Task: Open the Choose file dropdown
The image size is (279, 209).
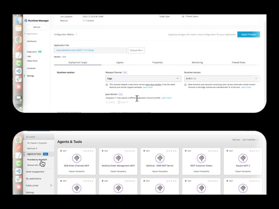Action: click(136, 51)
